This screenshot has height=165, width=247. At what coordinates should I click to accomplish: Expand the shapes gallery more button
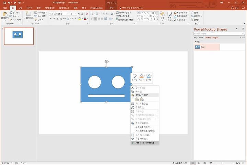pos(157,19)
